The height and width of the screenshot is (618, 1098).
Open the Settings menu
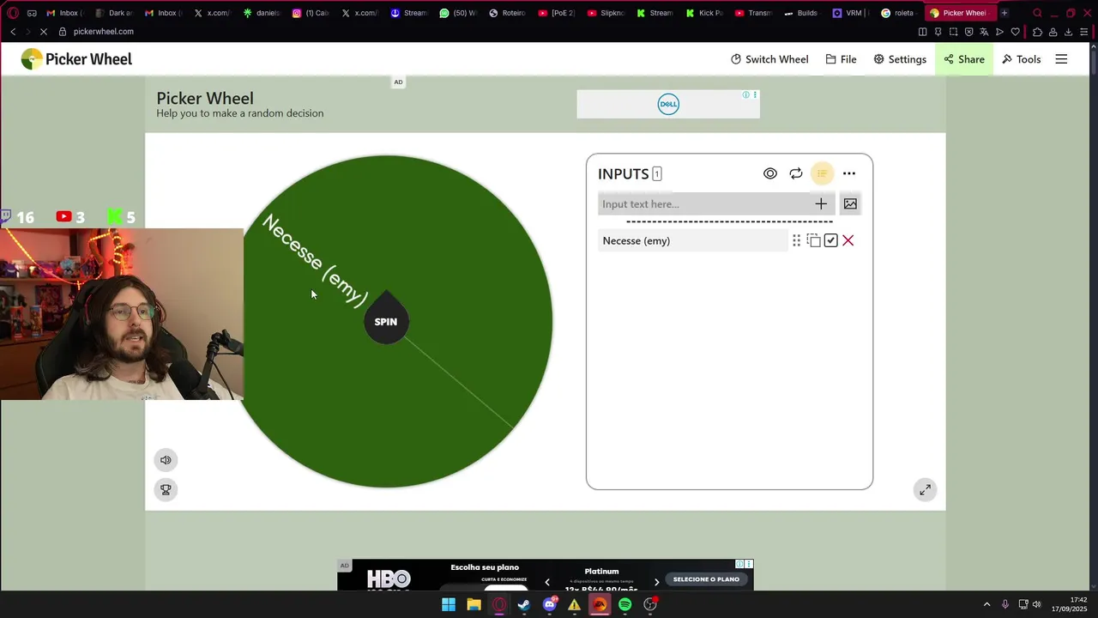pos(900,59)
